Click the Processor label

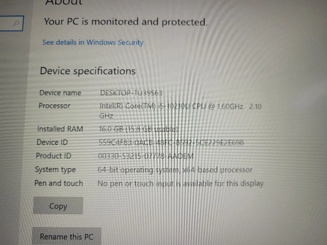click(54, 106)
